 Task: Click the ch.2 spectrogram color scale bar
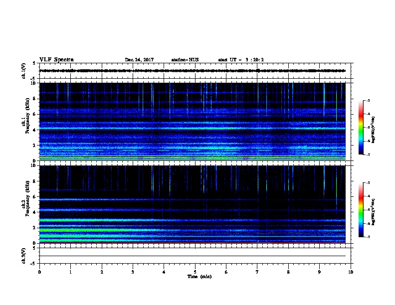361,210
